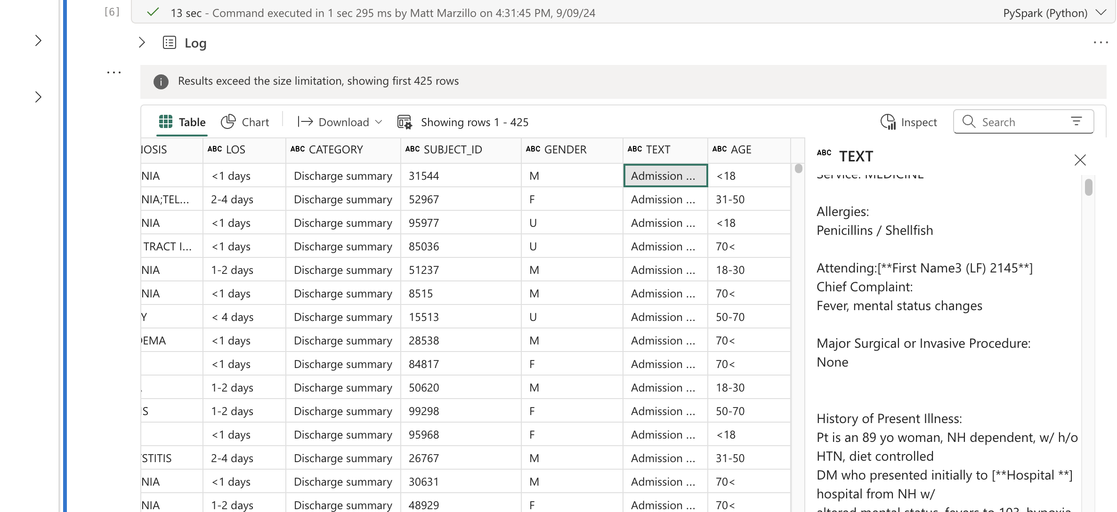This screenshot has height=512, width=1117.
Task: Expand the Log section chevron
Action: 142,43
